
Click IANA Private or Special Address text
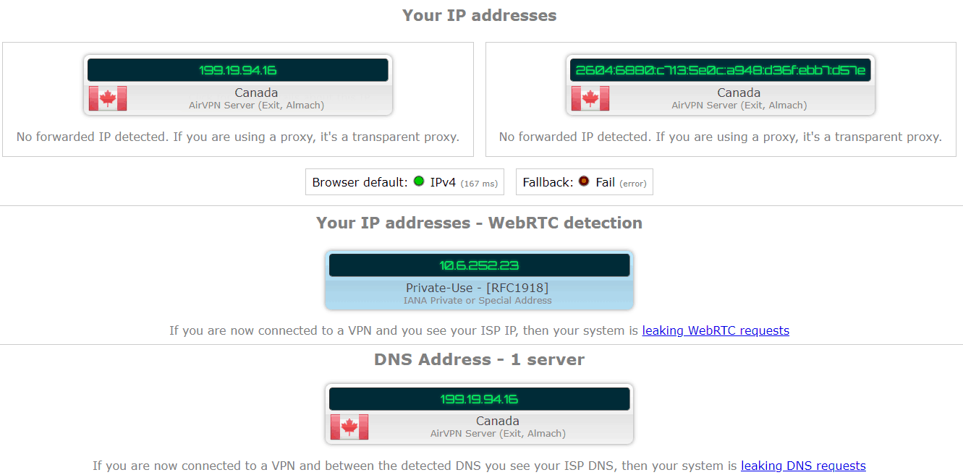click(x=478, y=300)
